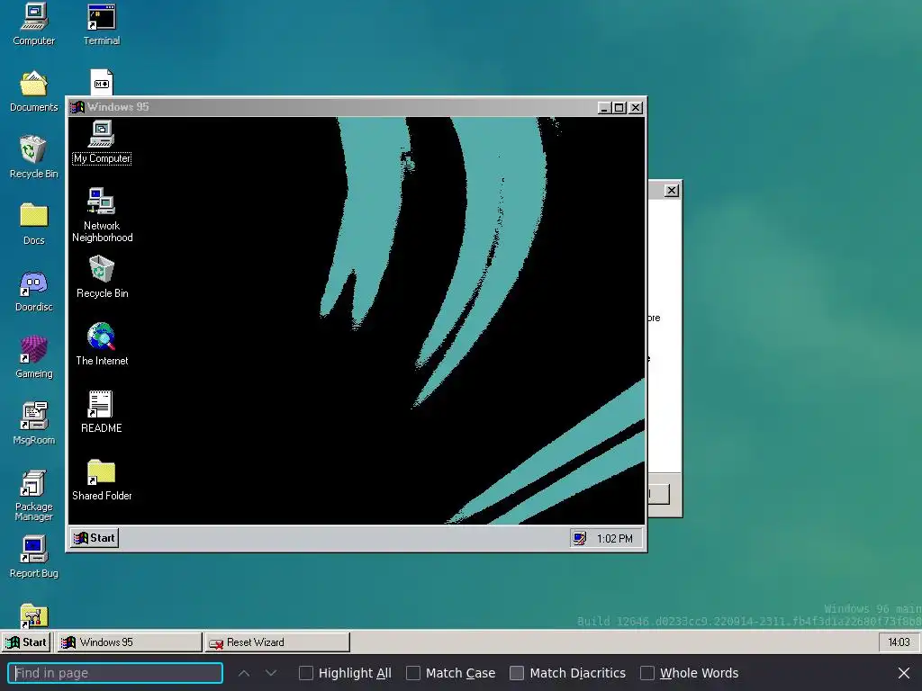The image size is (922, 691).
Task: Close the find bar
Action: pos(904,673)
